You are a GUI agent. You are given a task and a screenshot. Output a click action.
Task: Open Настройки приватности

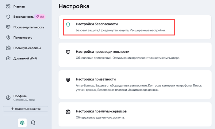pyautogui.click(x=135, y=84)
